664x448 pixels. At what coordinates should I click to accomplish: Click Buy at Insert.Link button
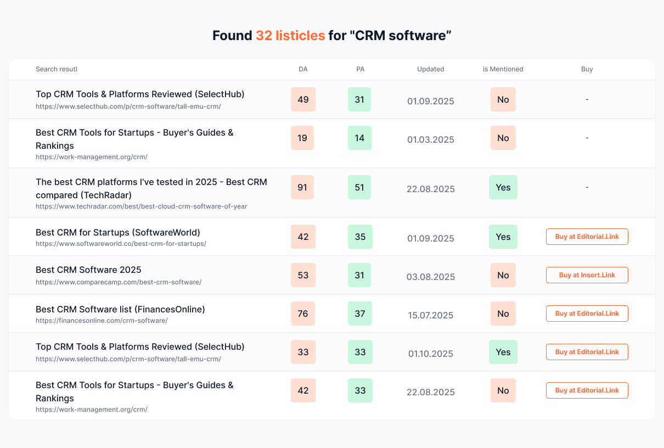point(587,275)
